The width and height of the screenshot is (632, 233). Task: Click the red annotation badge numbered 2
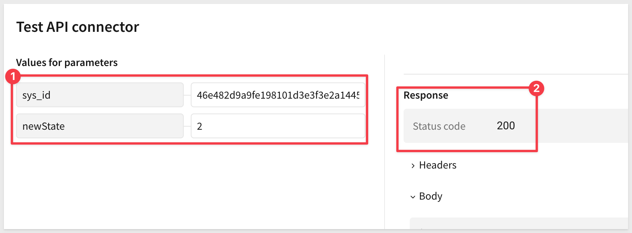click(x=536, y=89)
